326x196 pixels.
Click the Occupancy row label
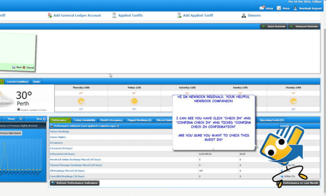pyautogui.click(x=56, y=143)
